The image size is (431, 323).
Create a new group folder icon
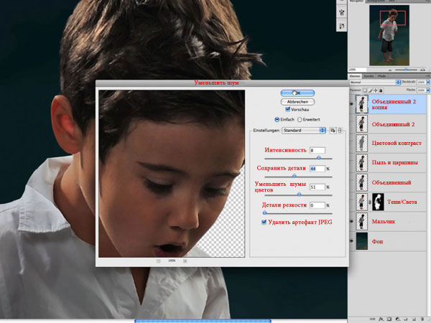click(x=406, y=319)
